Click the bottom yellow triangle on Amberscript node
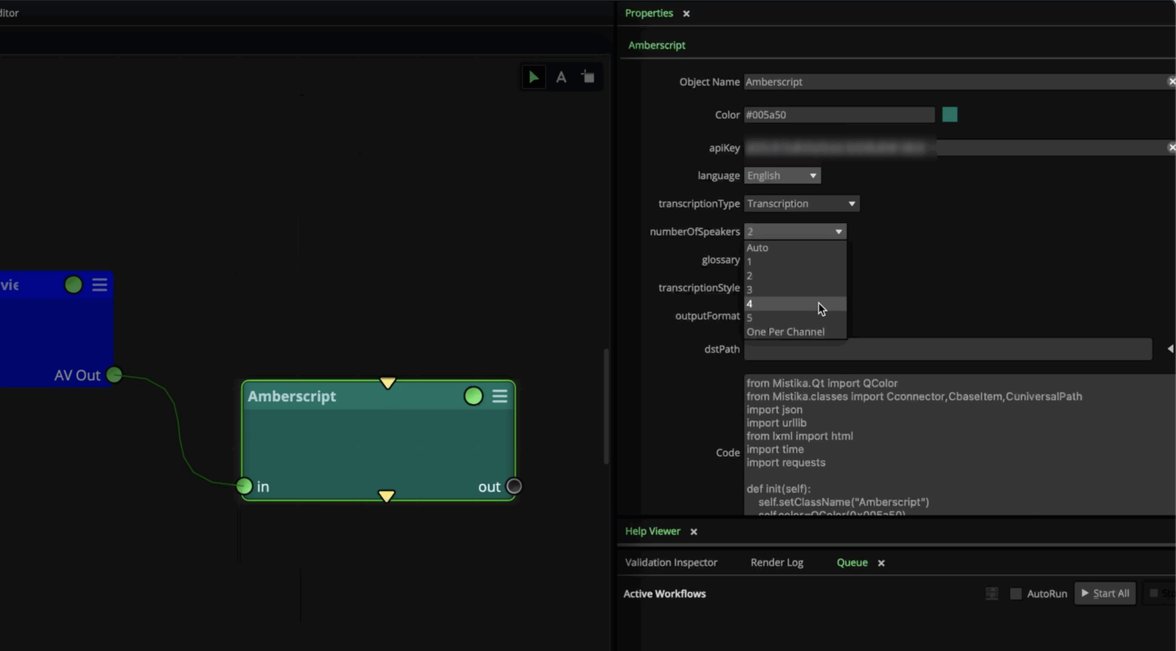The image size is (1176, 651). click(x=386, y=496)
